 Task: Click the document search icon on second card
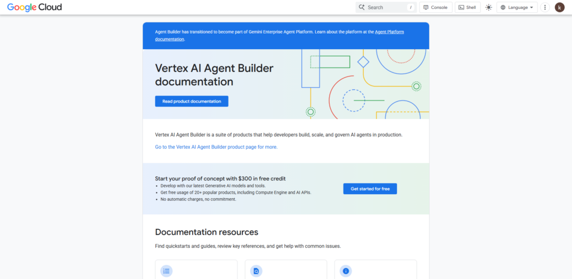click(256, 271)
